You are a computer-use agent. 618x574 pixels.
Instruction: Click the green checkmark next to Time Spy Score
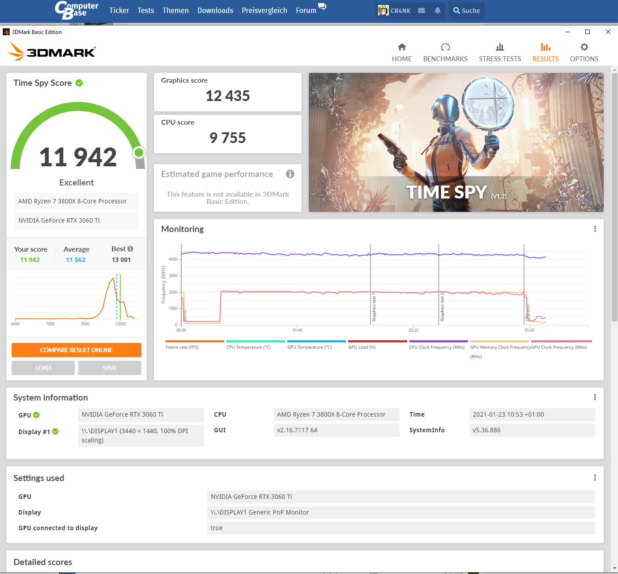pyautogui.click(x=79, y=83)
